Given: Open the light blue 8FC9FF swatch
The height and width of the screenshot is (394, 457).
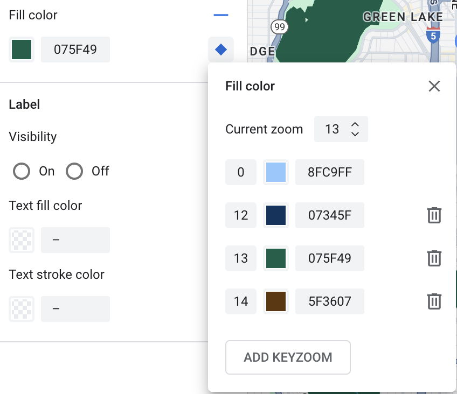Looking at the screenshot, I should point(276,172).
